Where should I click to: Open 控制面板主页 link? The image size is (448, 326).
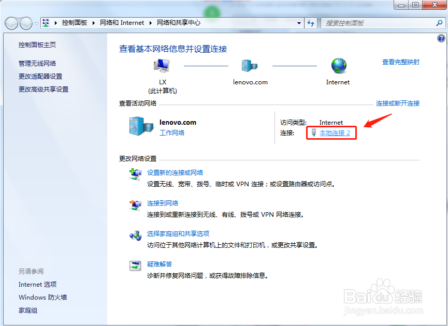point(37,45)
